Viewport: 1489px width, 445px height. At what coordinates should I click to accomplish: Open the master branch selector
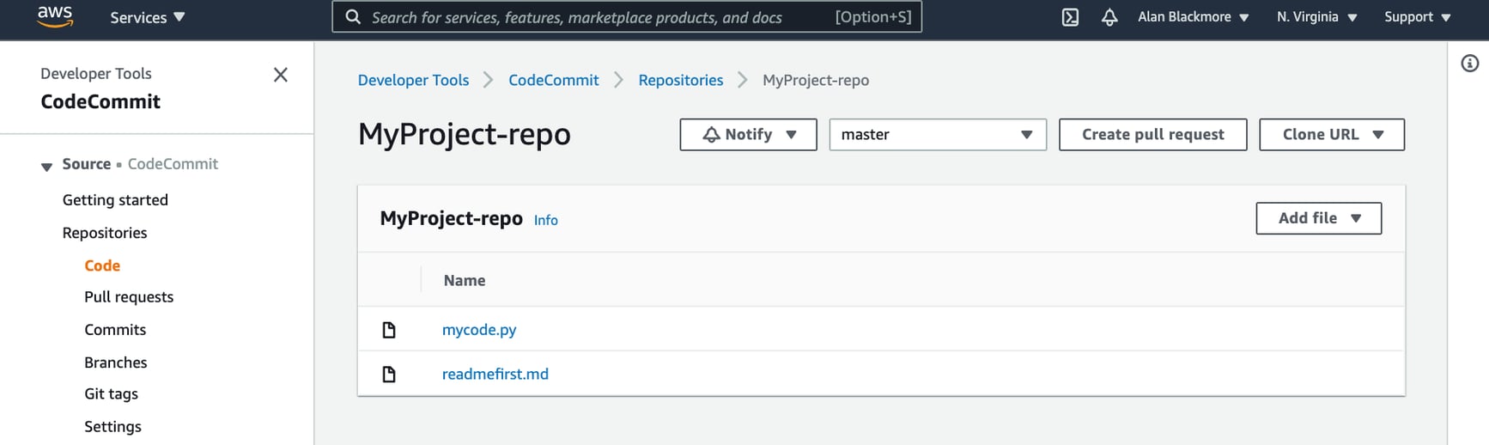938,135
